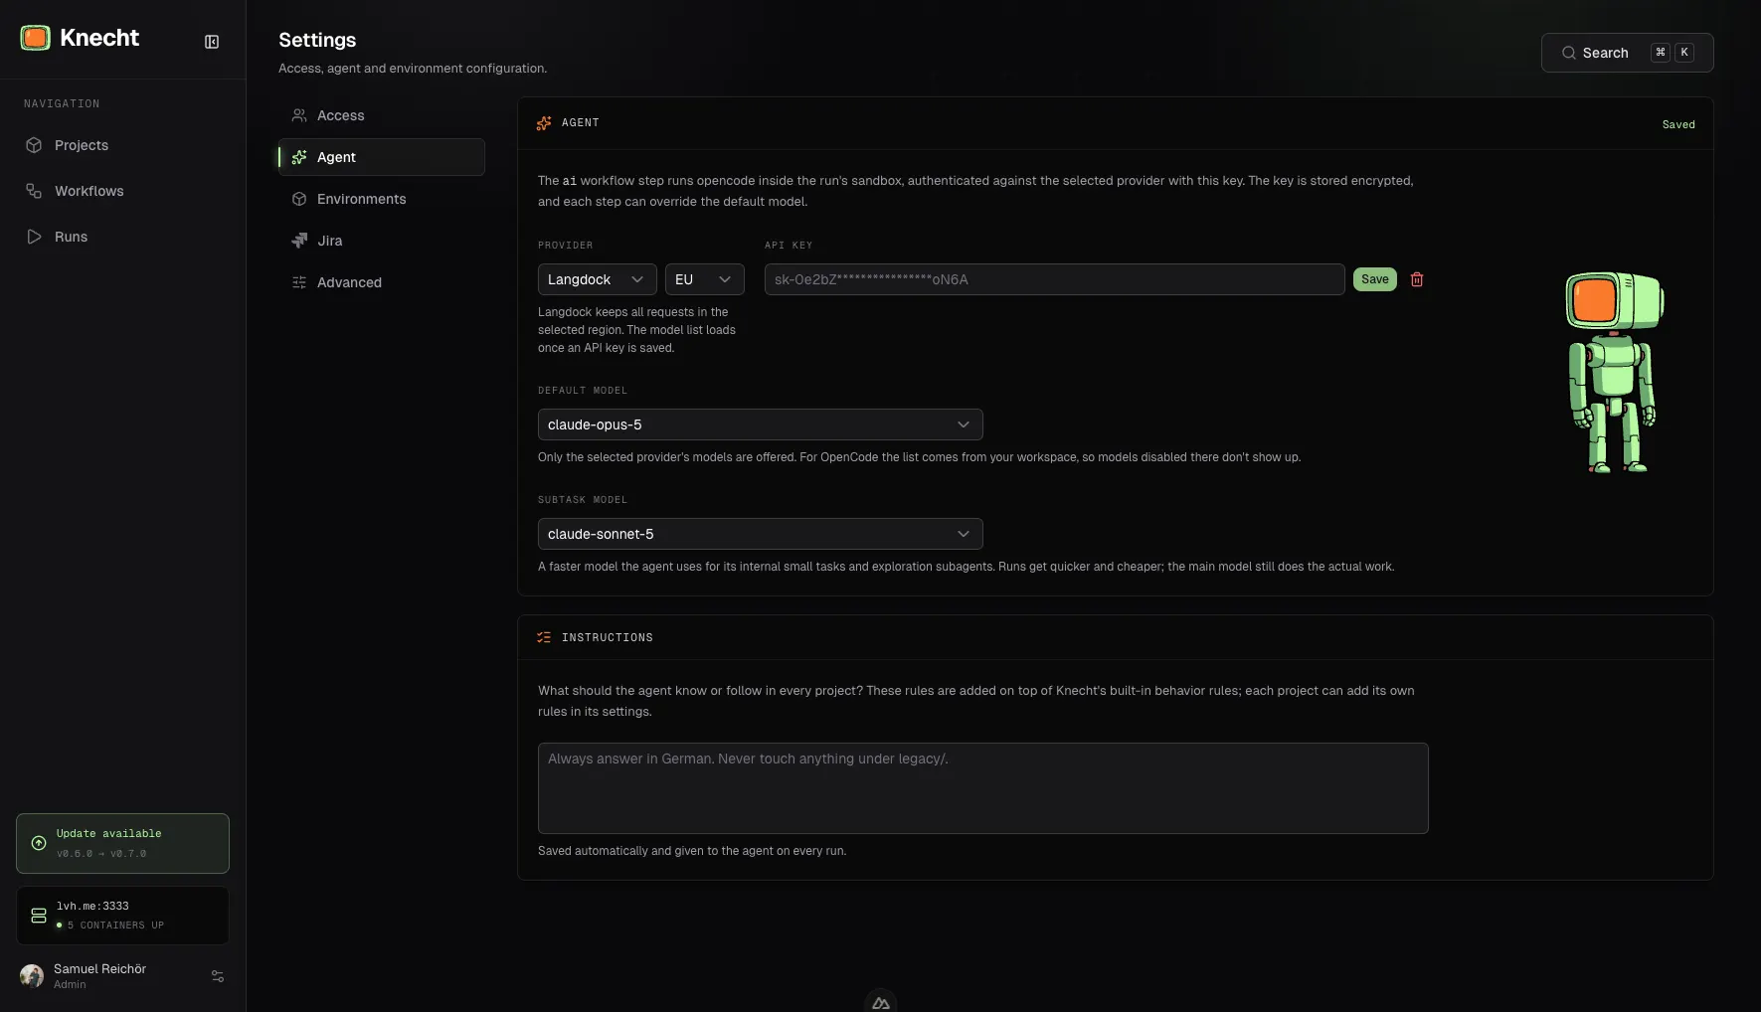Open the Jira settings tab
The image size is (1761, 1012).
382,241
